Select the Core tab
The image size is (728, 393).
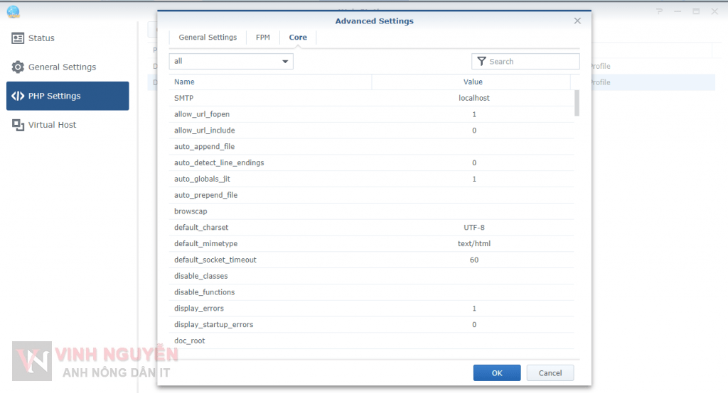coord(298,38)
